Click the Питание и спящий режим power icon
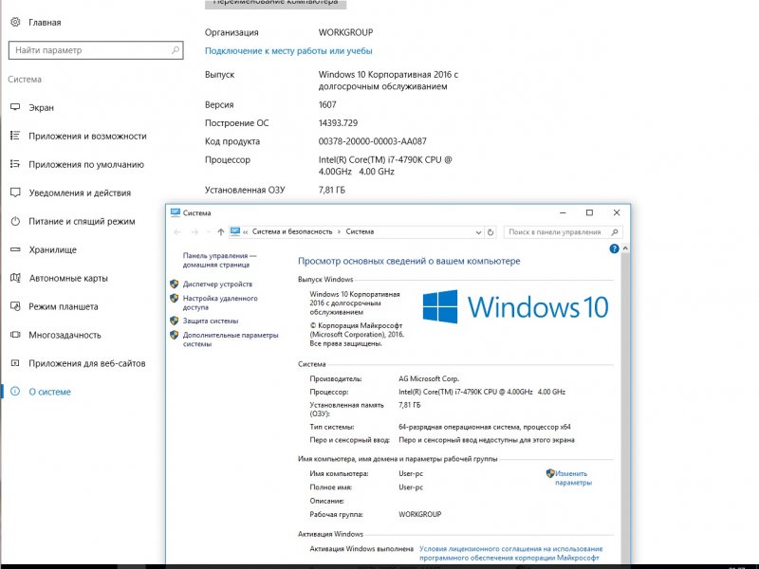This screenshot has width=759, height=569. pos(15,221)
